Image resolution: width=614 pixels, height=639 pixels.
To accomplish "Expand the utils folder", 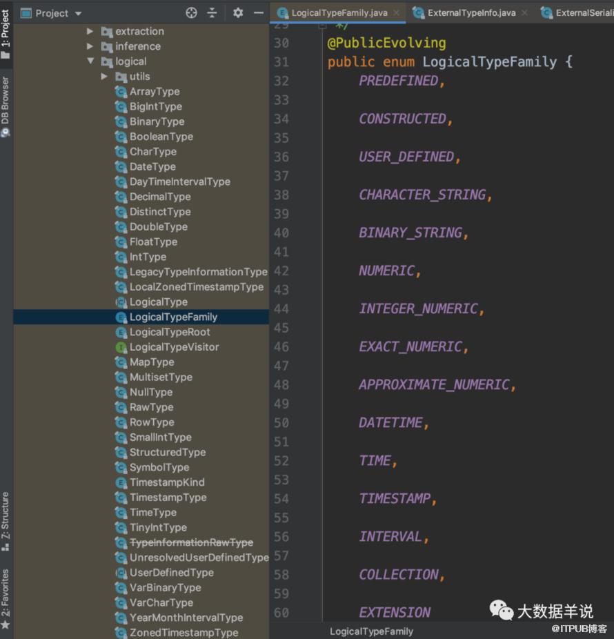I will [104, 77].
